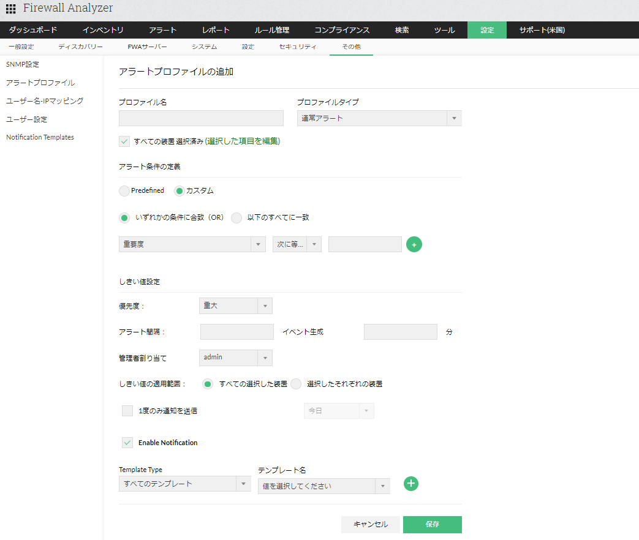Focus the プロファイル名 input field

pyautogui.click(x=202, y=118)
